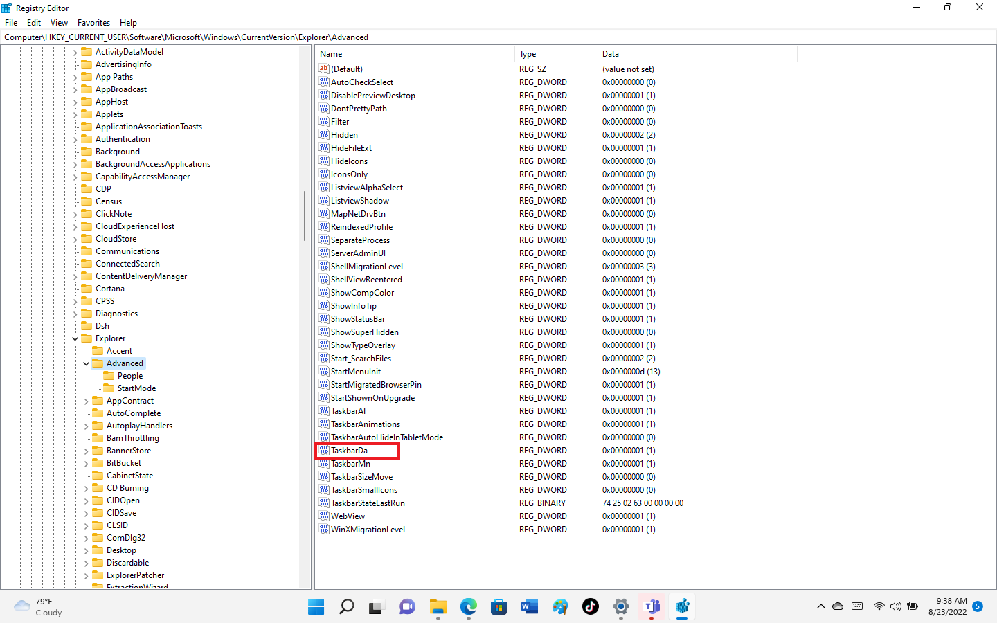Image resolution: width=997 pixels, height=623 pixels.
Task: Select the ExplorerPatcher key
Action: click(x=136, y=575)
